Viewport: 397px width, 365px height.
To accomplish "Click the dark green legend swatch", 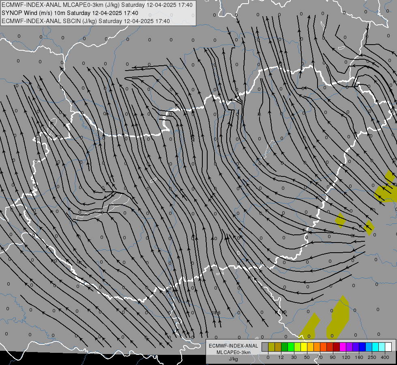I will click(285, 347).
